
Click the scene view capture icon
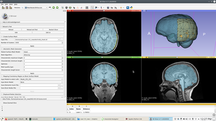pyautogui.click(x=112, y=8)
